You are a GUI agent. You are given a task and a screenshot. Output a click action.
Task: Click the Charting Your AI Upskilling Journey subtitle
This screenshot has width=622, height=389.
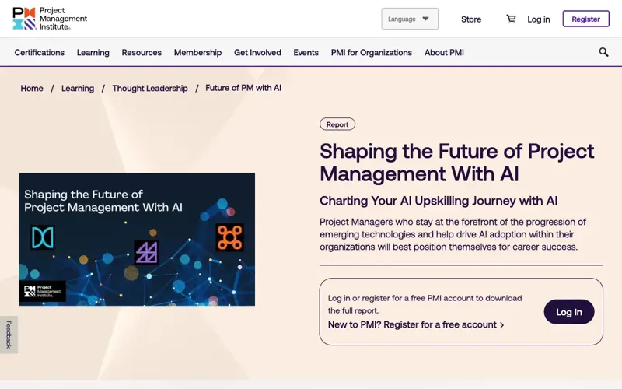(439, 201)
